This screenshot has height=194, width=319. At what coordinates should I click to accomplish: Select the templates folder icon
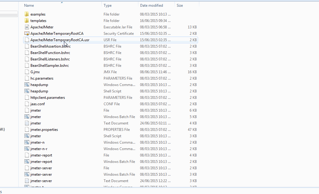[x=27, y=20]
